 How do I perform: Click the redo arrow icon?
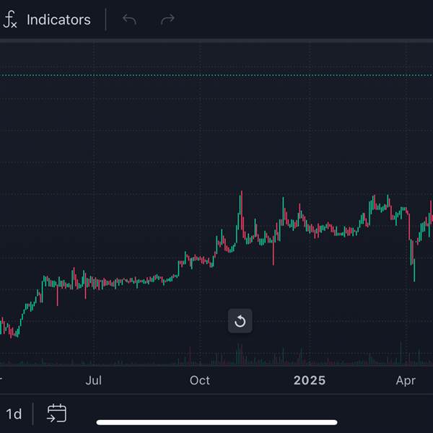[167, 19]
